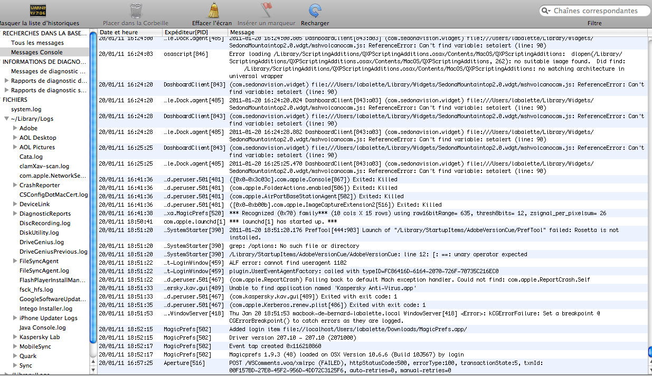
Task: Insert a marker using the flag icon
Action: click(x=267, y=10)
